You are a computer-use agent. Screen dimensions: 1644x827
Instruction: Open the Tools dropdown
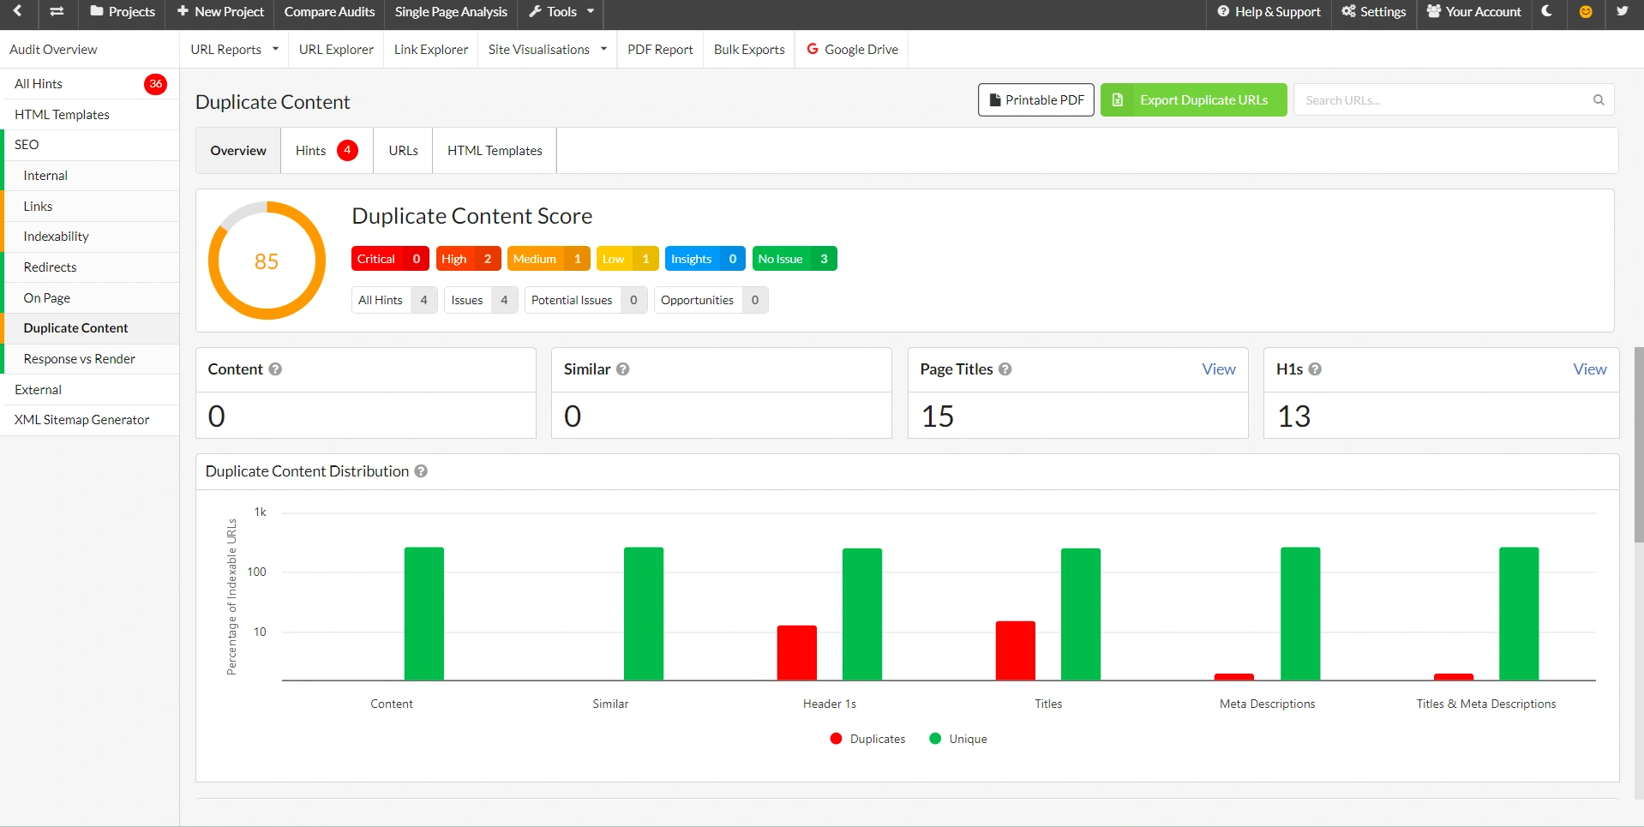[x=560, y=11]
